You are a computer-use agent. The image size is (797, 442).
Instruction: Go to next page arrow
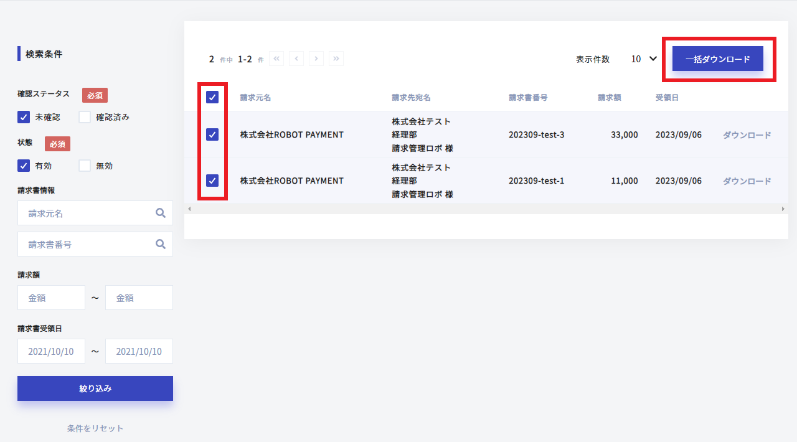click(316, 59)
